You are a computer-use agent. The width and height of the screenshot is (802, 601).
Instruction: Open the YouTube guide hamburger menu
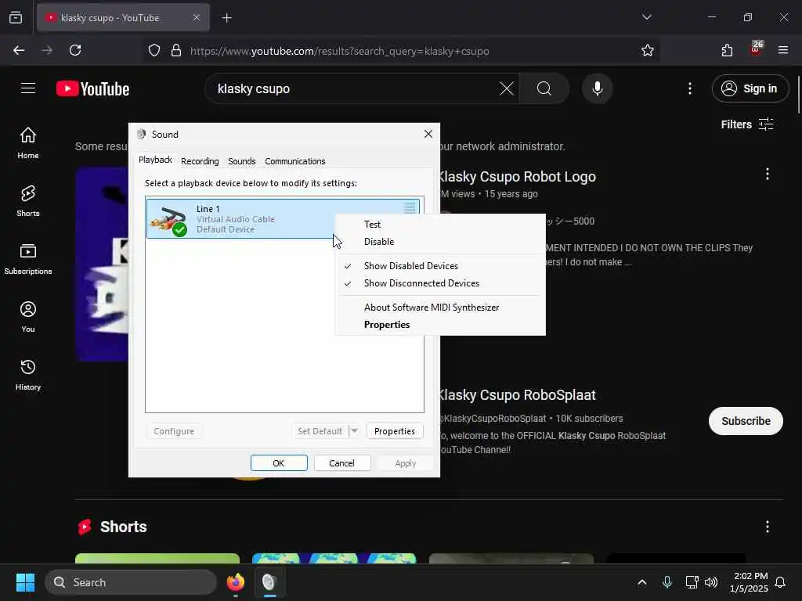[28, 88]
